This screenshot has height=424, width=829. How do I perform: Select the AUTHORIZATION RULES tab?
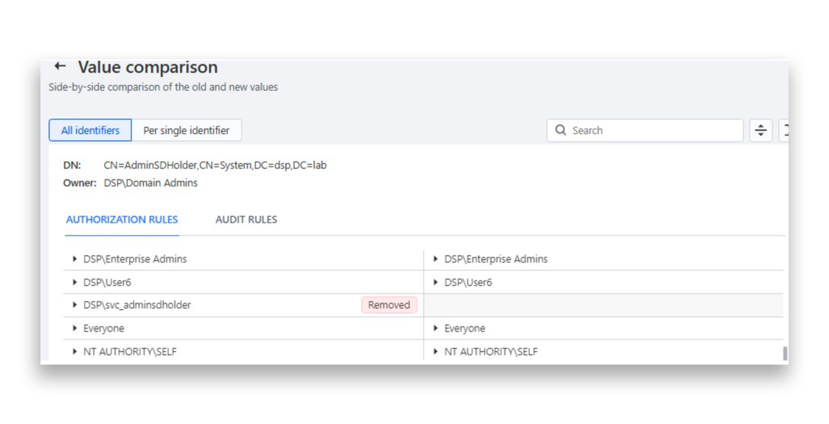point(122,219)
